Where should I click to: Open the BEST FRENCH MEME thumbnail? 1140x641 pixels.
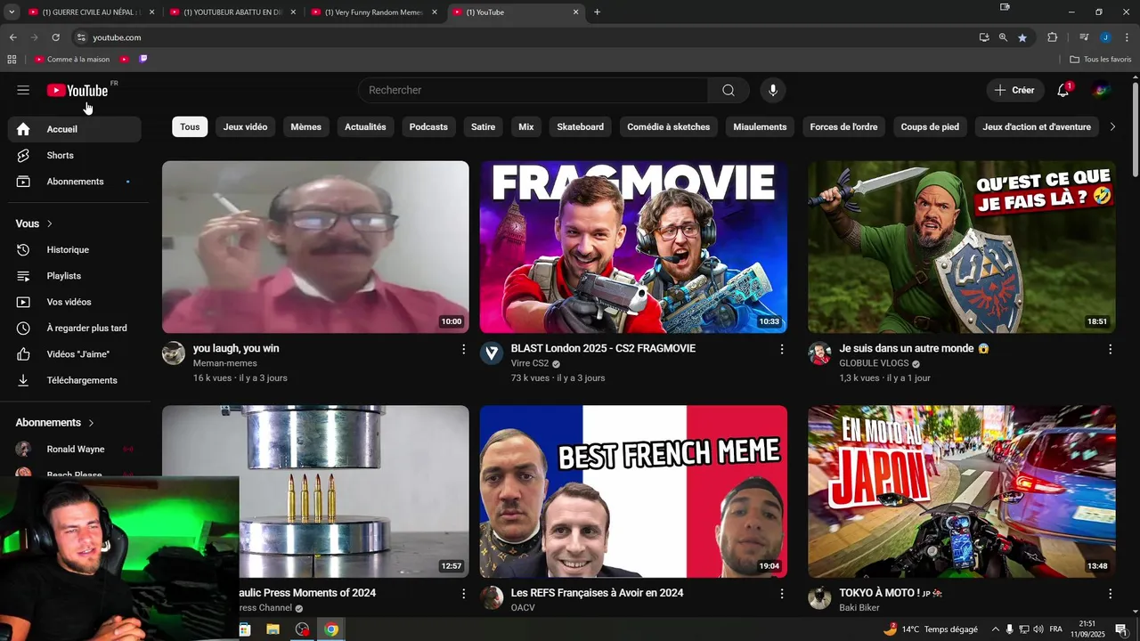click(x=633, y=491)
